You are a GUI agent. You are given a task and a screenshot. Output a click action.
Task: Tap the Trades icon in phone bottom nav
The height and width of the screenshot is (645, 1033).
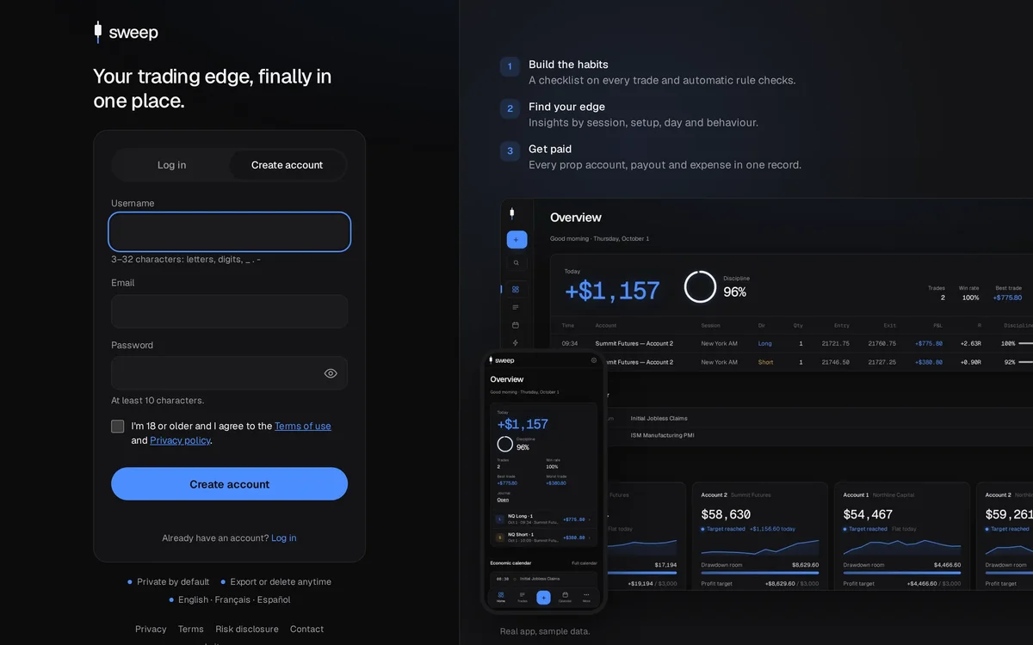523,596
